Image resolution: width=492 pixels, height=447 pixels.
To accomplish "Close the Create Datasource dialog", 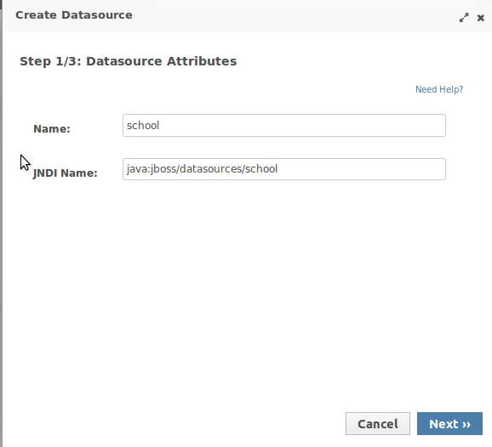I will coord(480,18).
